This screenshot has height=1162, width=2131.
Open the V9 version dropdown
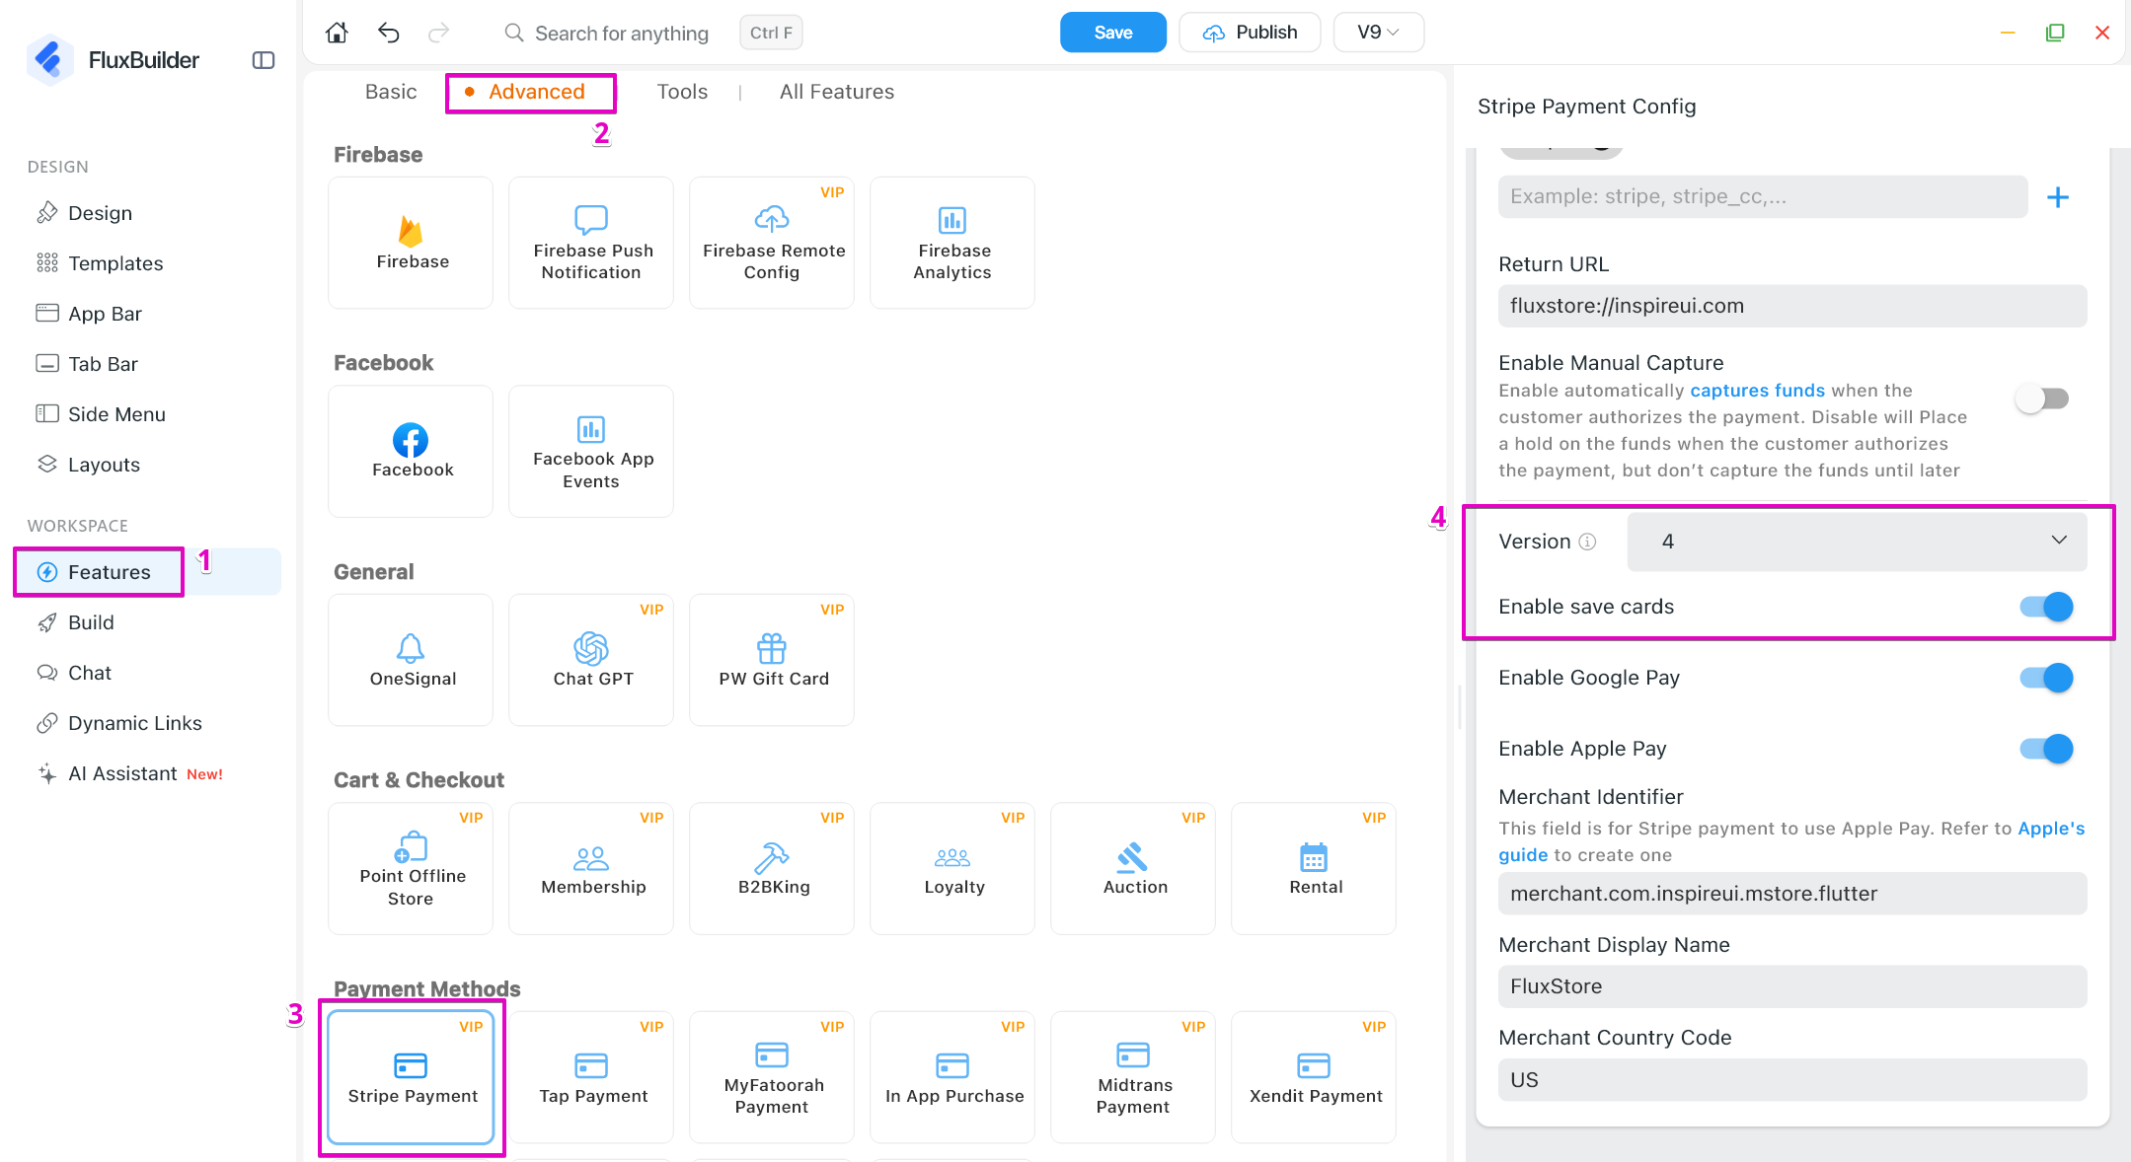(1378, 33)
